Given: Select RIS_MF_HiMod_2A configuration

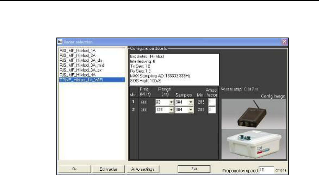Looking at the screenshot, I should click(77, 56).
